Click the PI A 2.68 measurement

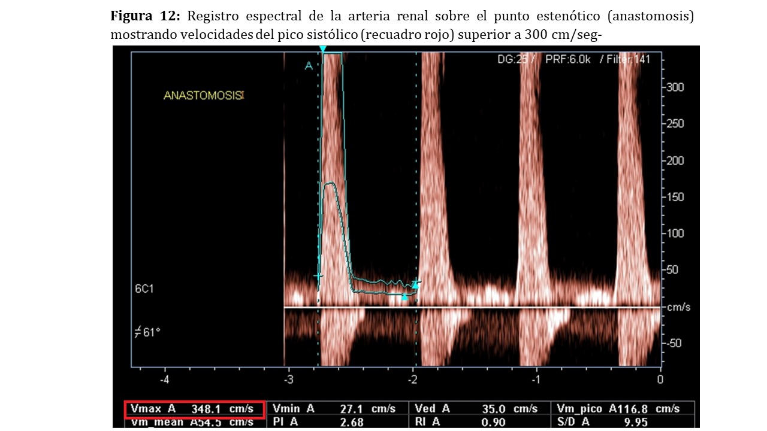[x=333, y=422]
